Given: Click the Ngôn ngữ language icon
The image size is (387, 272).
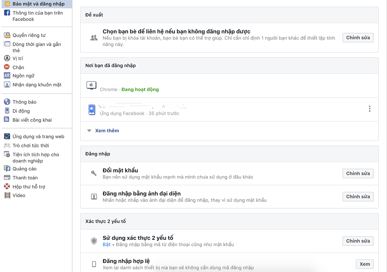Looking at the screenshot, I should tap(7, 76).
